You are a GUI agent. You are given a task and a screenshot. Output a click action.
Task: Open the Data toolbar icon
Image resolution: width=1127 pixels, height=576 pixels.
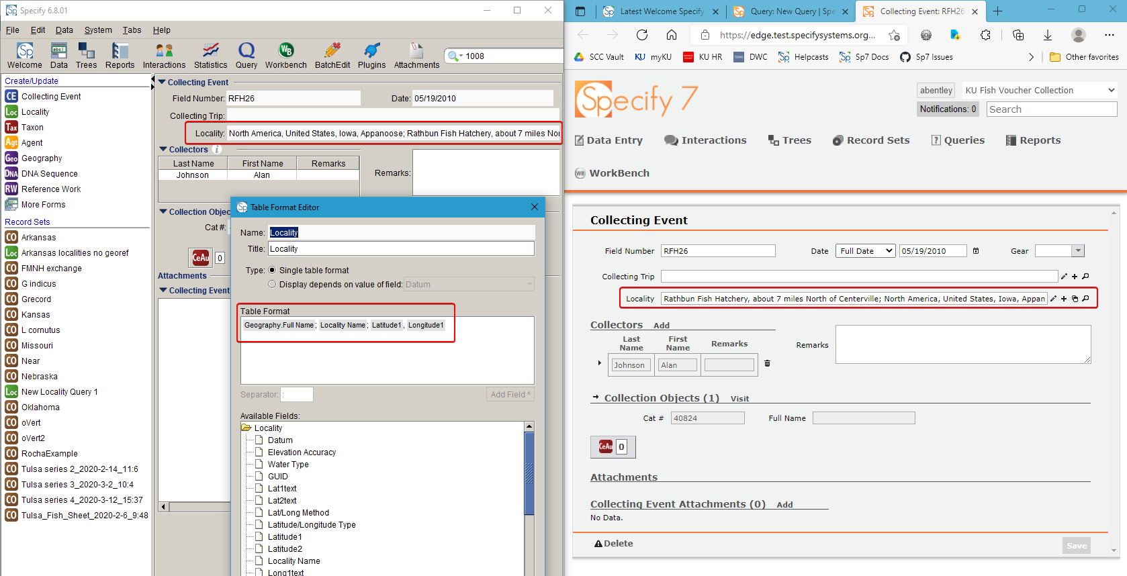(59, 55)
